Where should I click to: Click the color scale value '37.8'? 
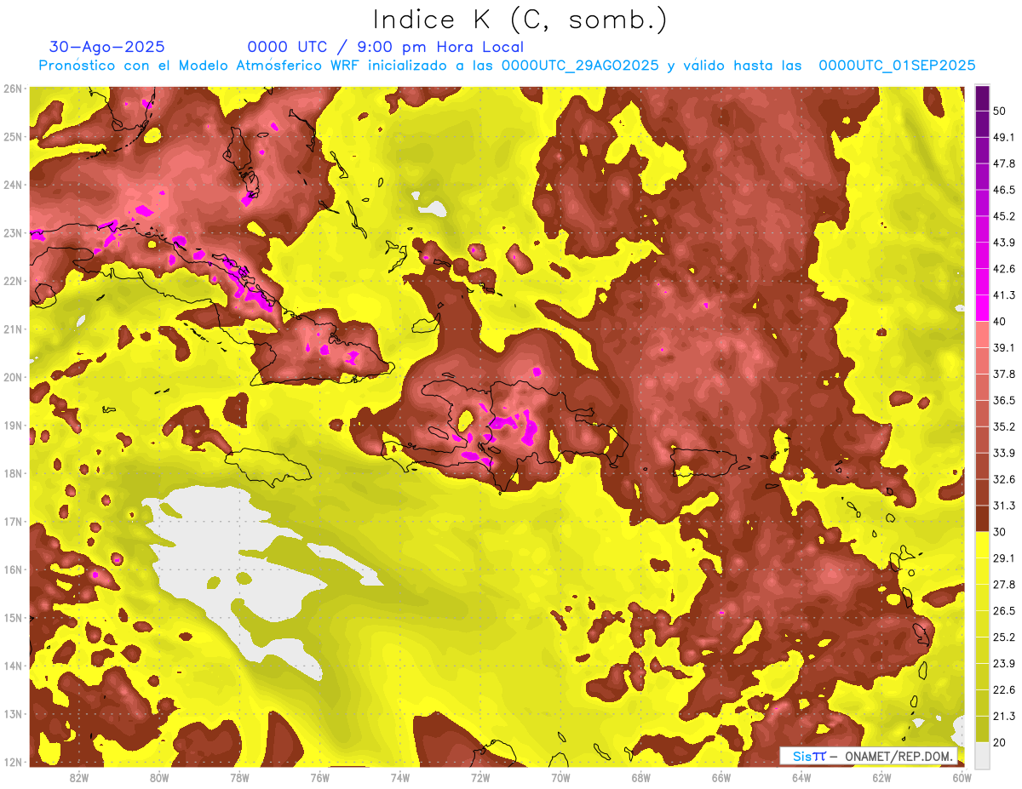coord(1004,374)
